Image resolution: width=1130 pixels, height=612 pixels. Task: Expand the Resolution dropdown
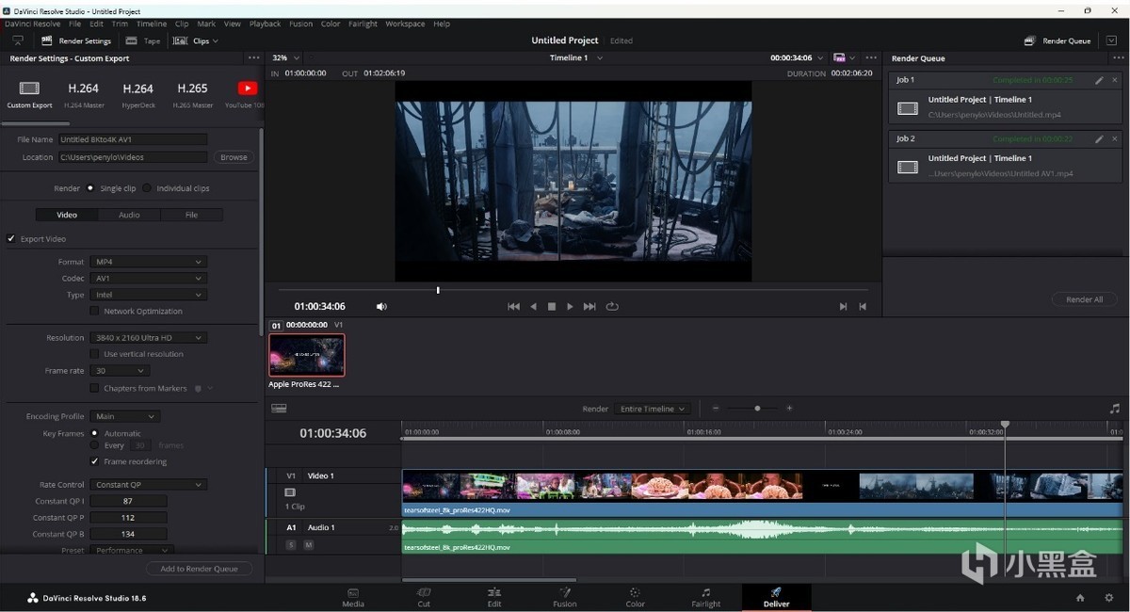[x=149, y=338]
